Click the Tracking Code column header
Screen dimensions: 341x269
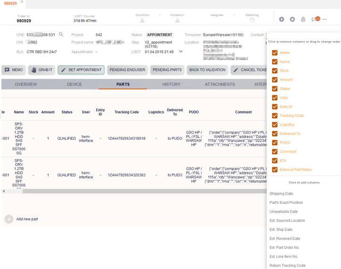(x=126, y=112)
